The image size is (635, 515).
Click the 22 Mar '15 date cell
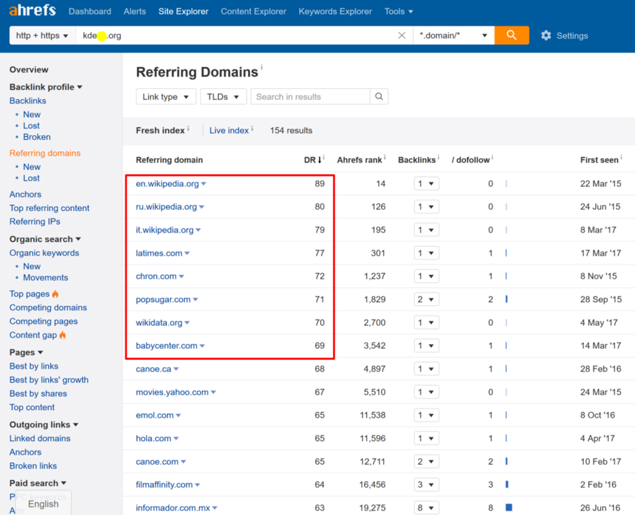[601, 184]
